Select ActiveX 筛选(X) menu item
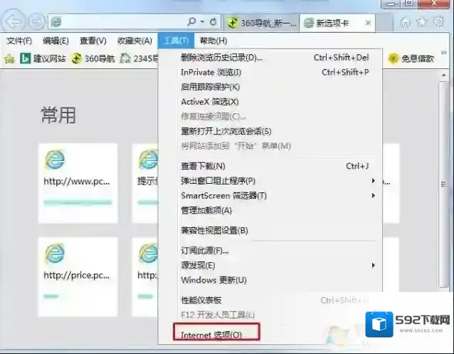 [270, 102]
